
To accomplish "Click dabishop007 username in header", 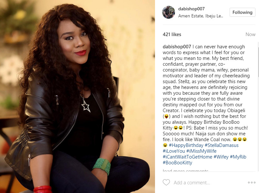I will pos(191,9).
